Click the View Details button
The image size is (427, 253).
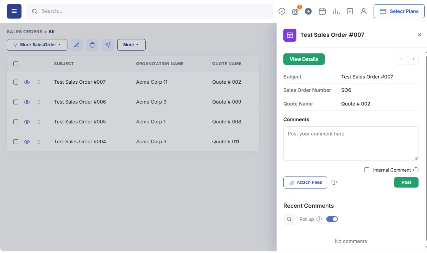coord(304,59)
